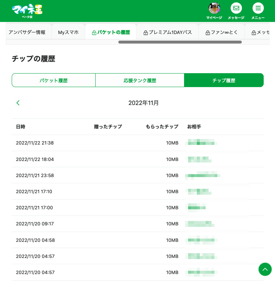Click the 2022年11月 month label
This screenshot has height=281, width=275.
[144, 103]
